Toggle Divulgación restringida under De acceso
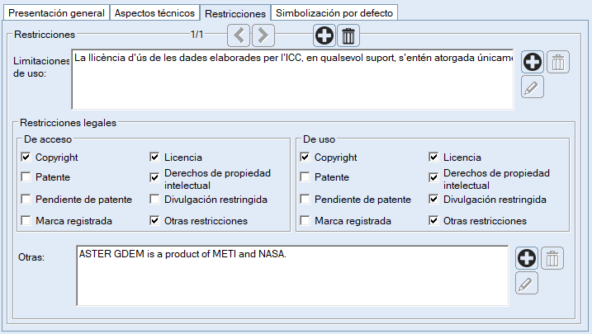The image size is (592, 334). tap(154, 200)
